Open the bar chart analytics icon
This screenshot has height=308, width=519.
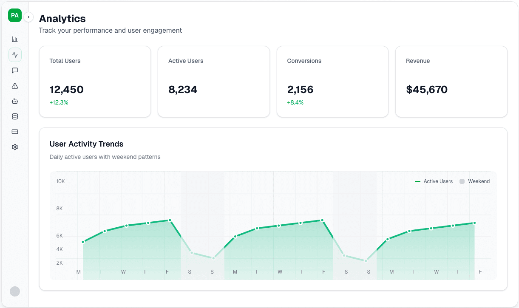coord(15,39)
